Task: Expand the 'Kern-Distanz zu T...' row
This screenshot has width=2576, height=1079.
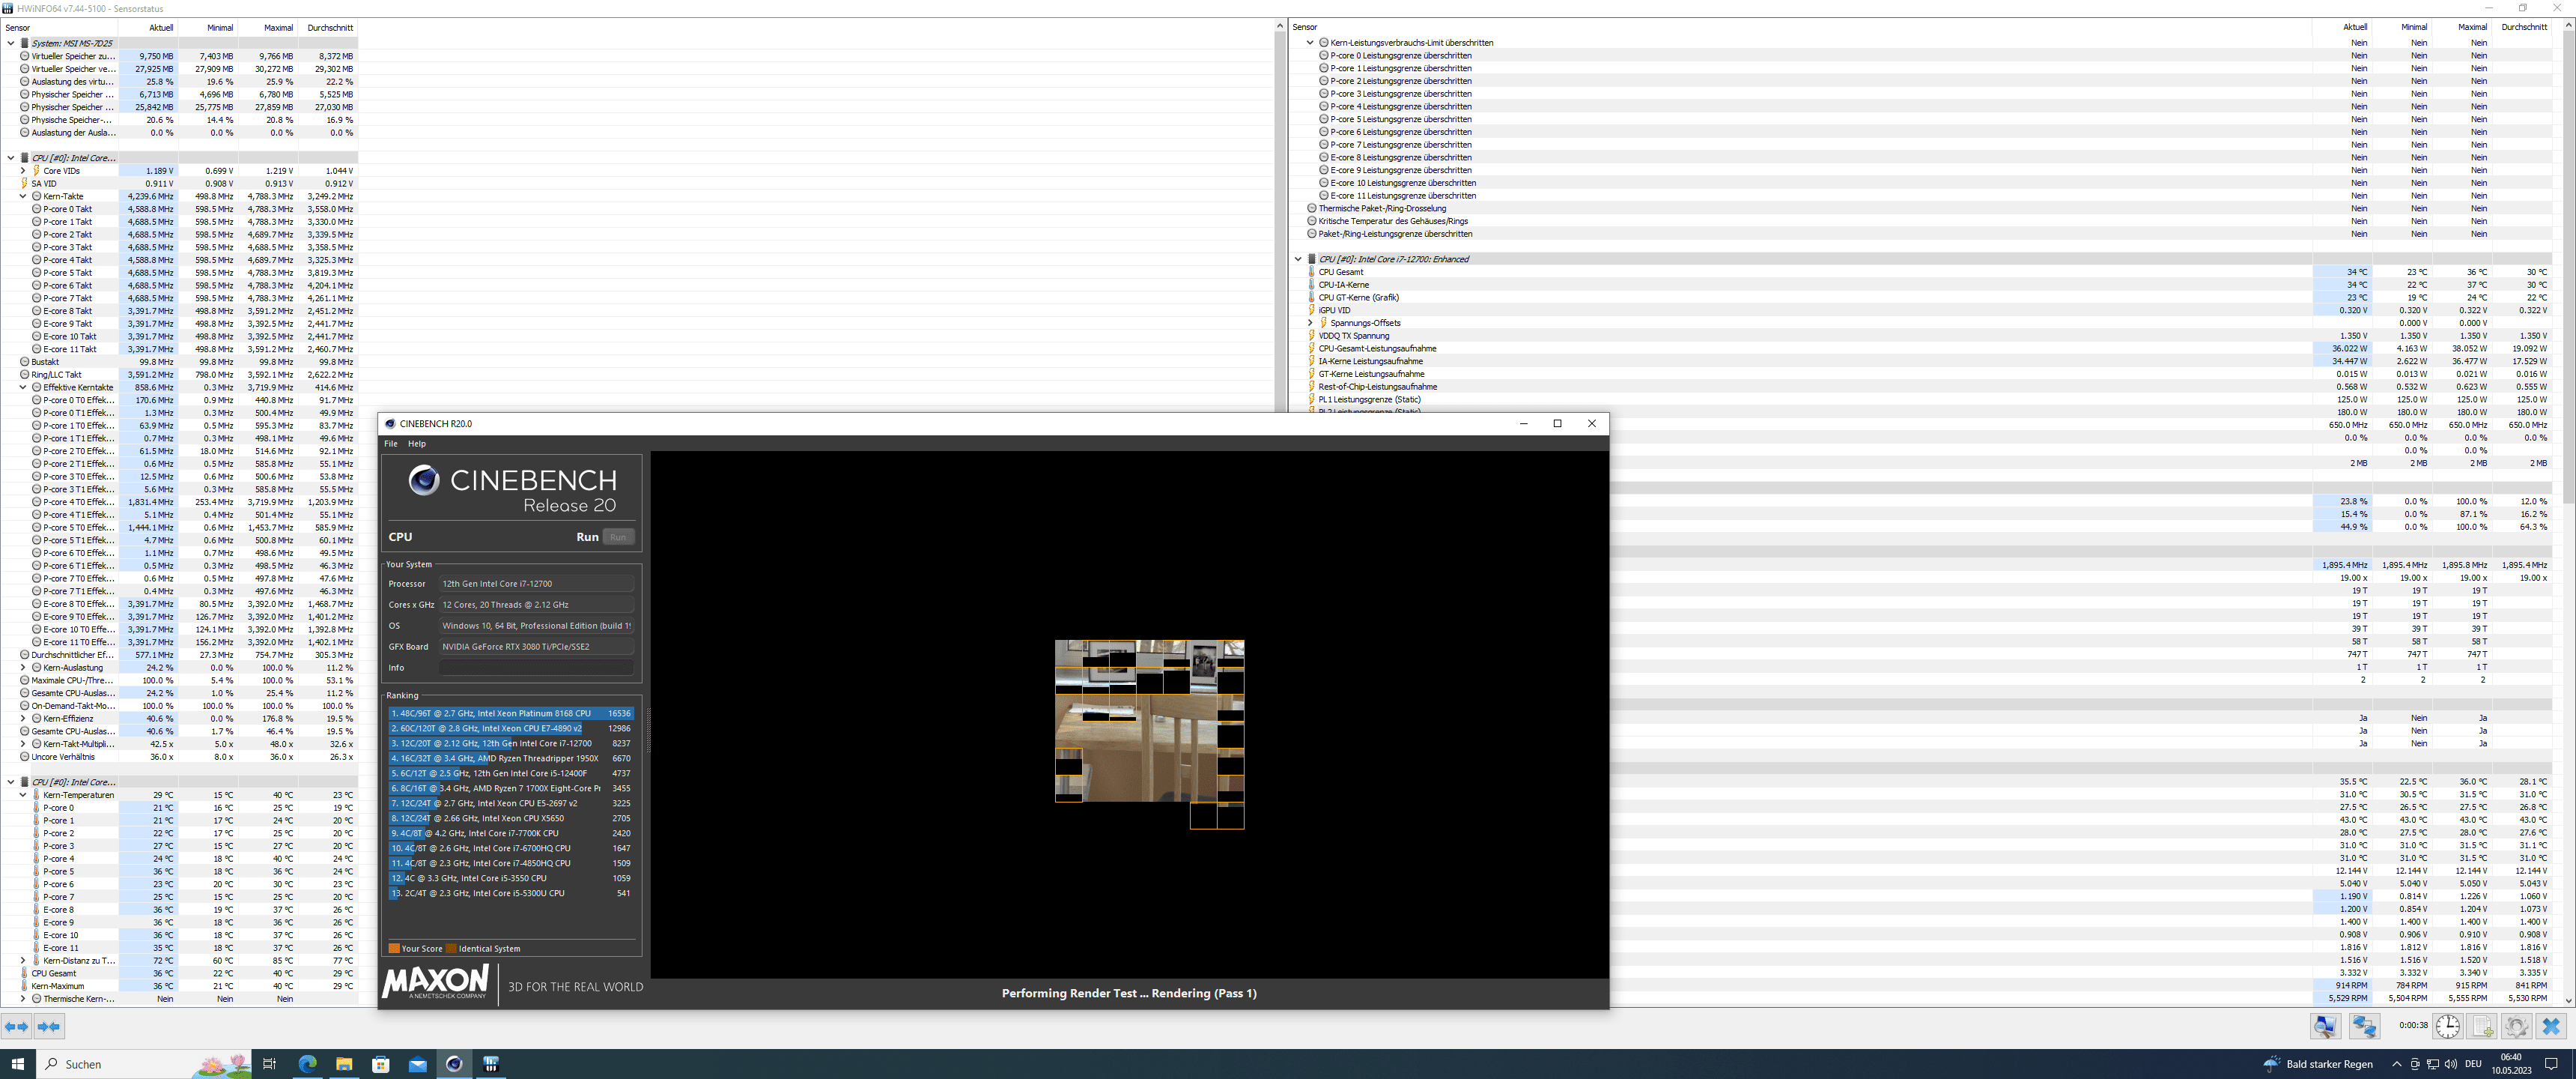Action: [23, 960]
